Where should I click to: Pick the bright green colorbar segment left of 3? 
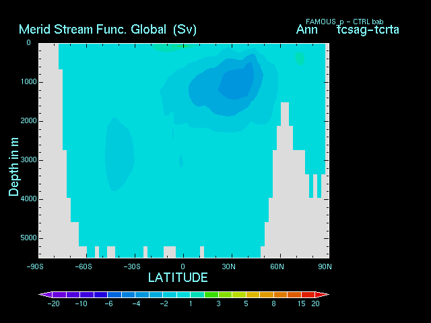tap(211, 295)
